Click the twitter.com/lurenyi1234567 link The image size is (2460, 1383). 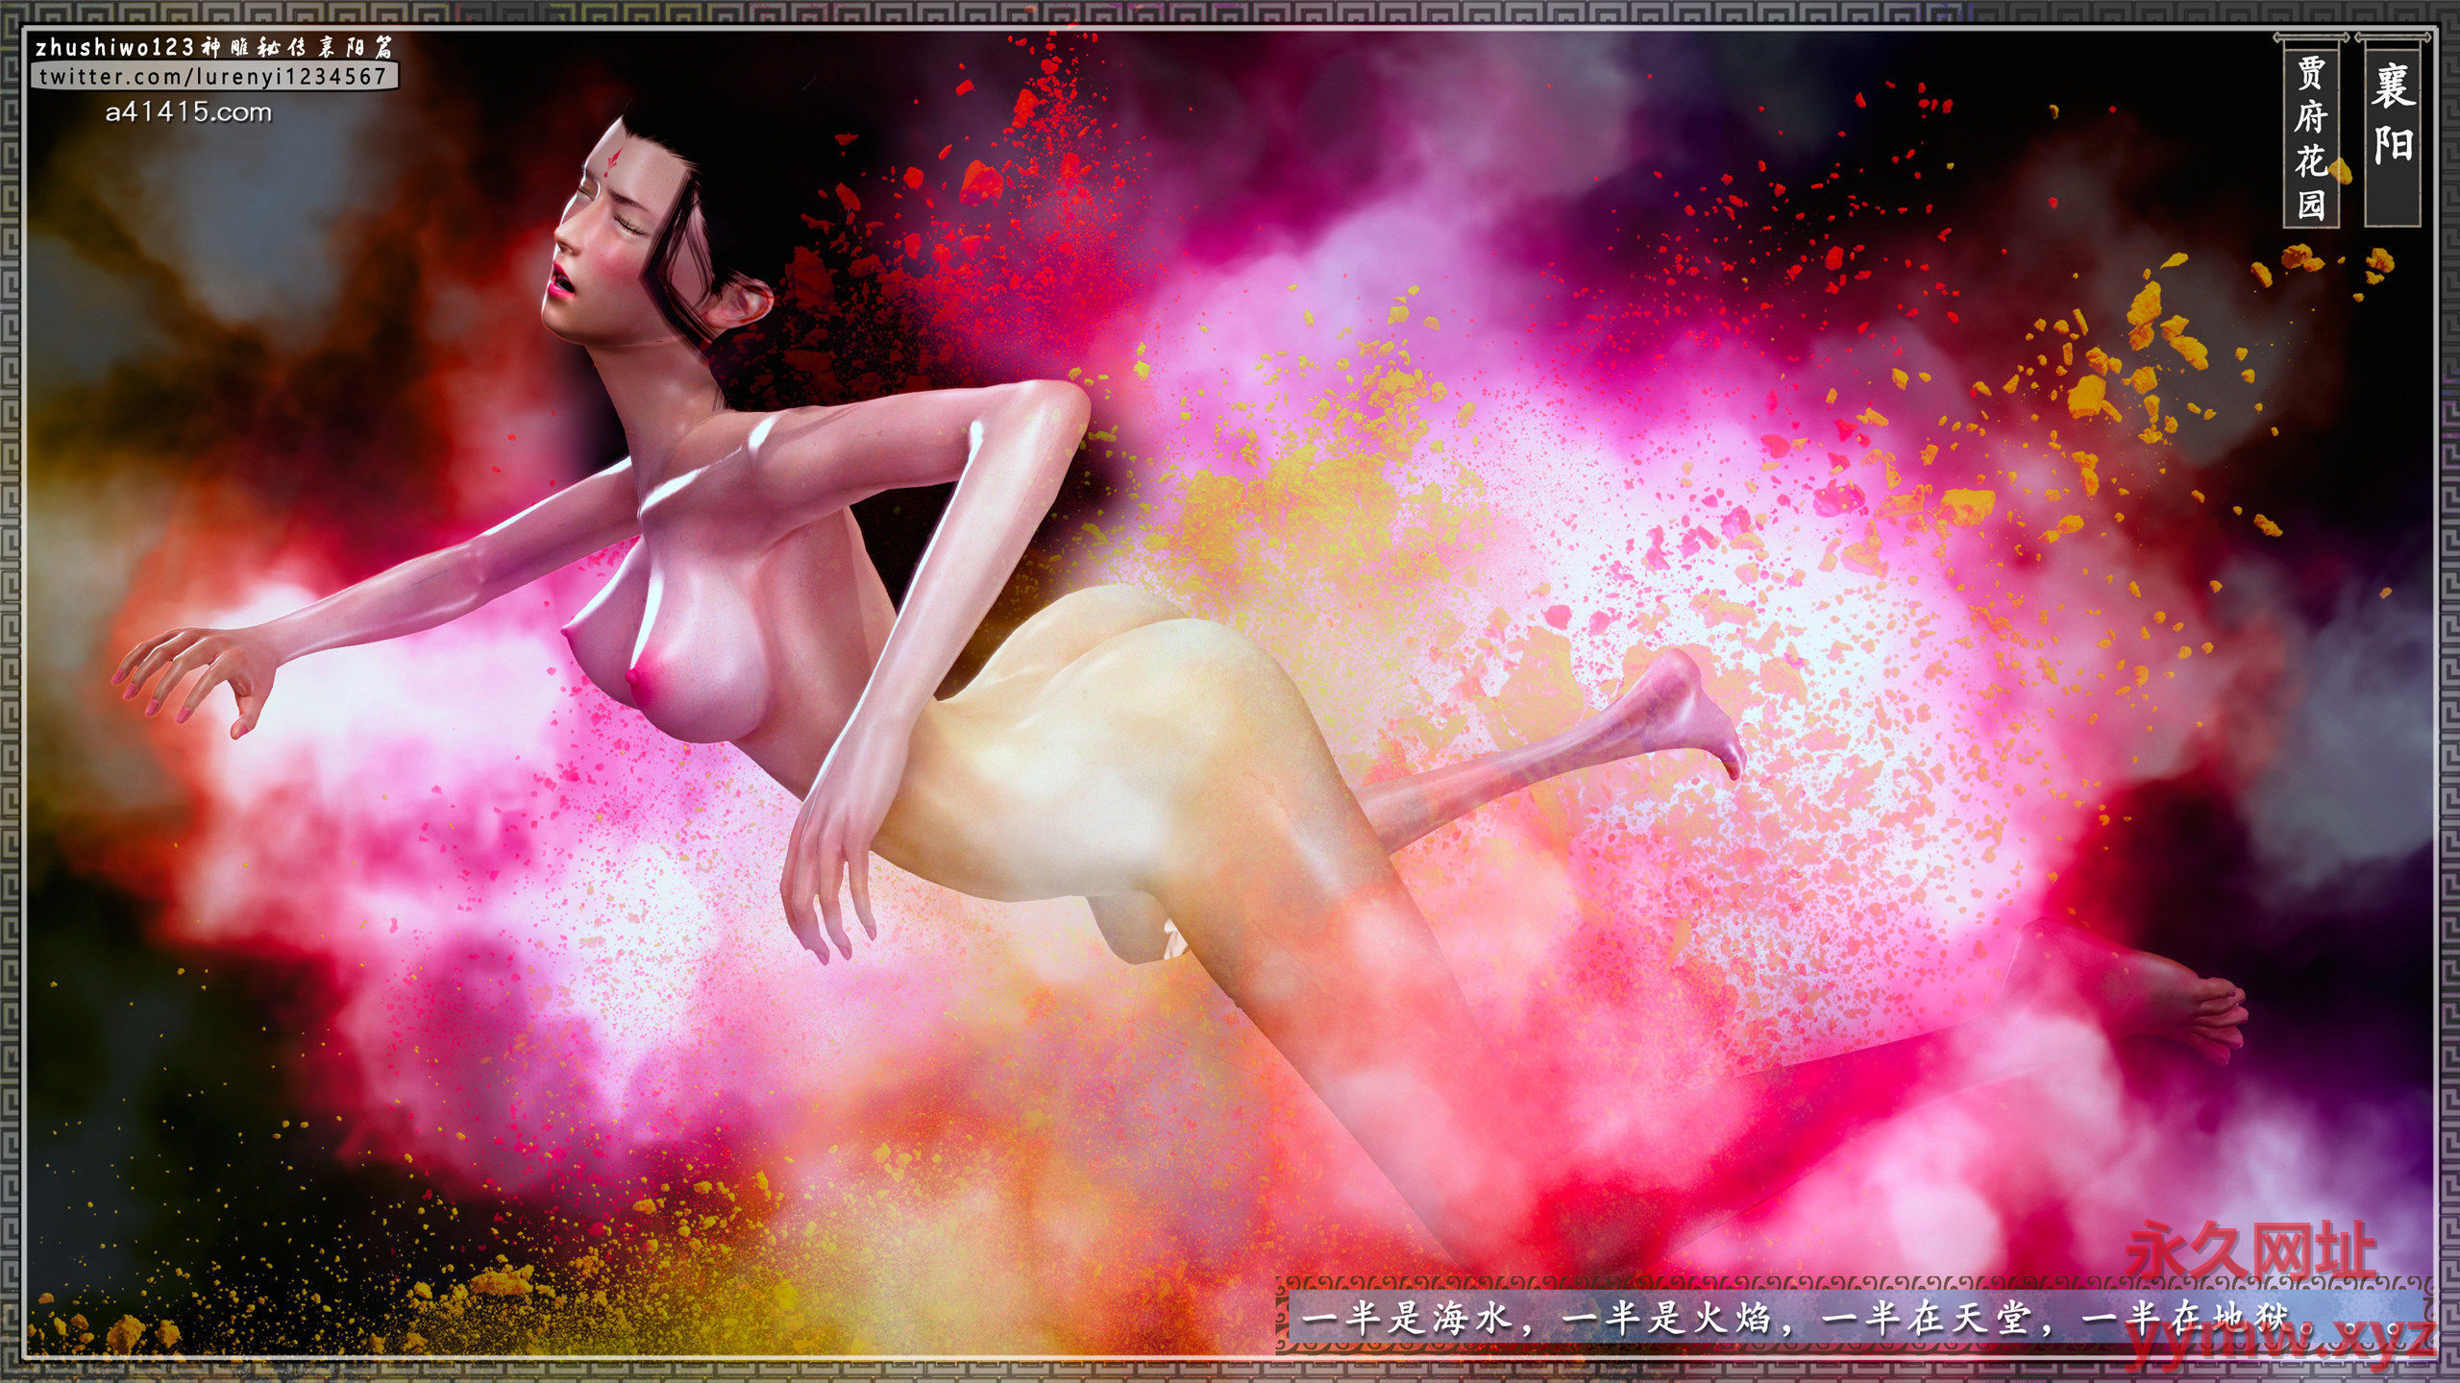[212, 77]
